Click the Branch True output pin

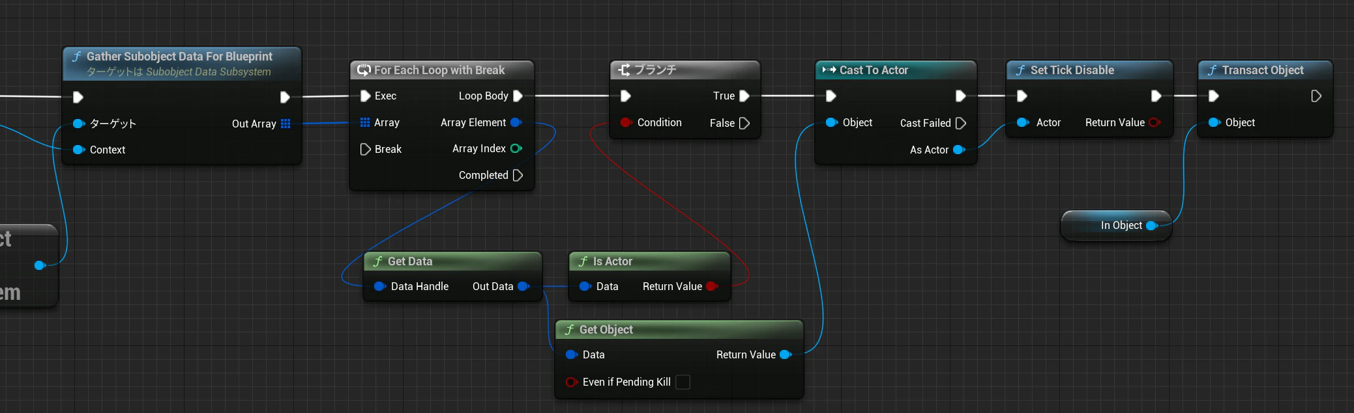tap(744, 96)
